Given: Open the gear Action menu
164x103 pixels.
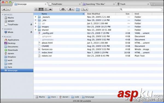Looking at the screenshot, I should point(71,9).
